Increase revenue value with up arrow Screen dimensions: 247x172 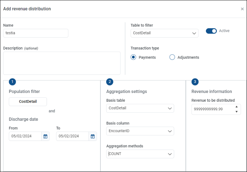(x=236, y=107)
